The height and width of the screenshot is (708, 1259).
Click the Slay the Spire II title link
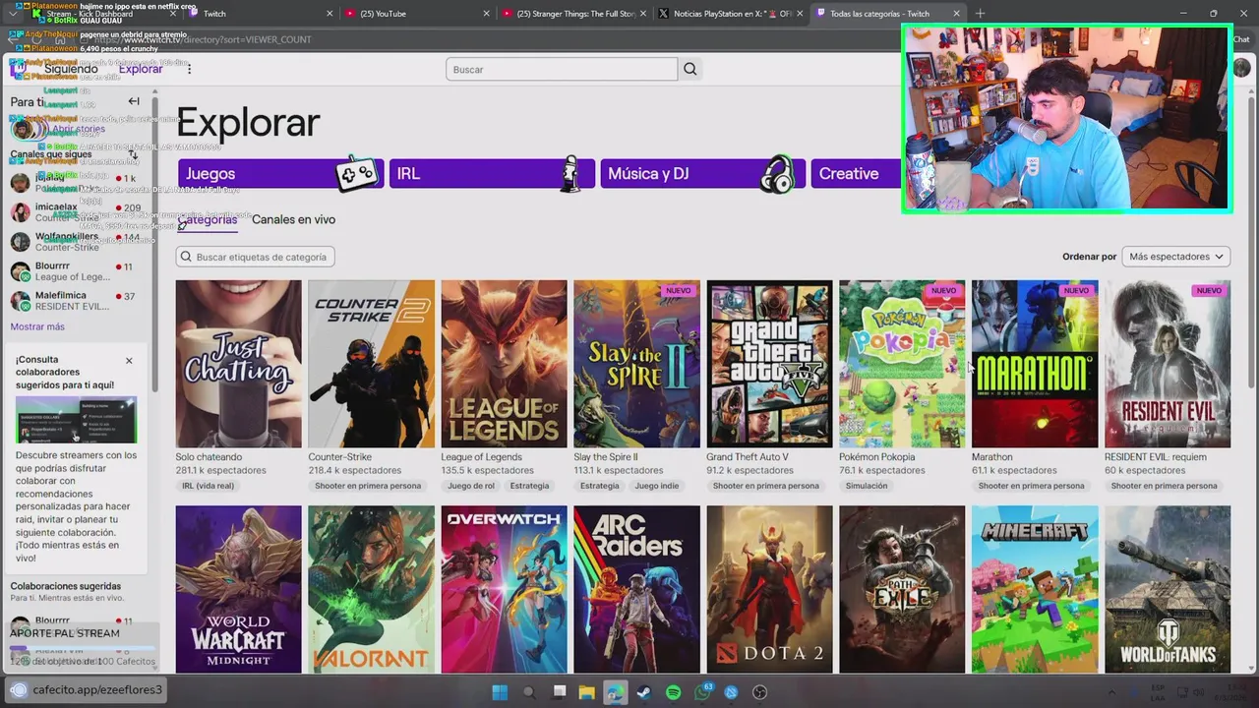606,457
